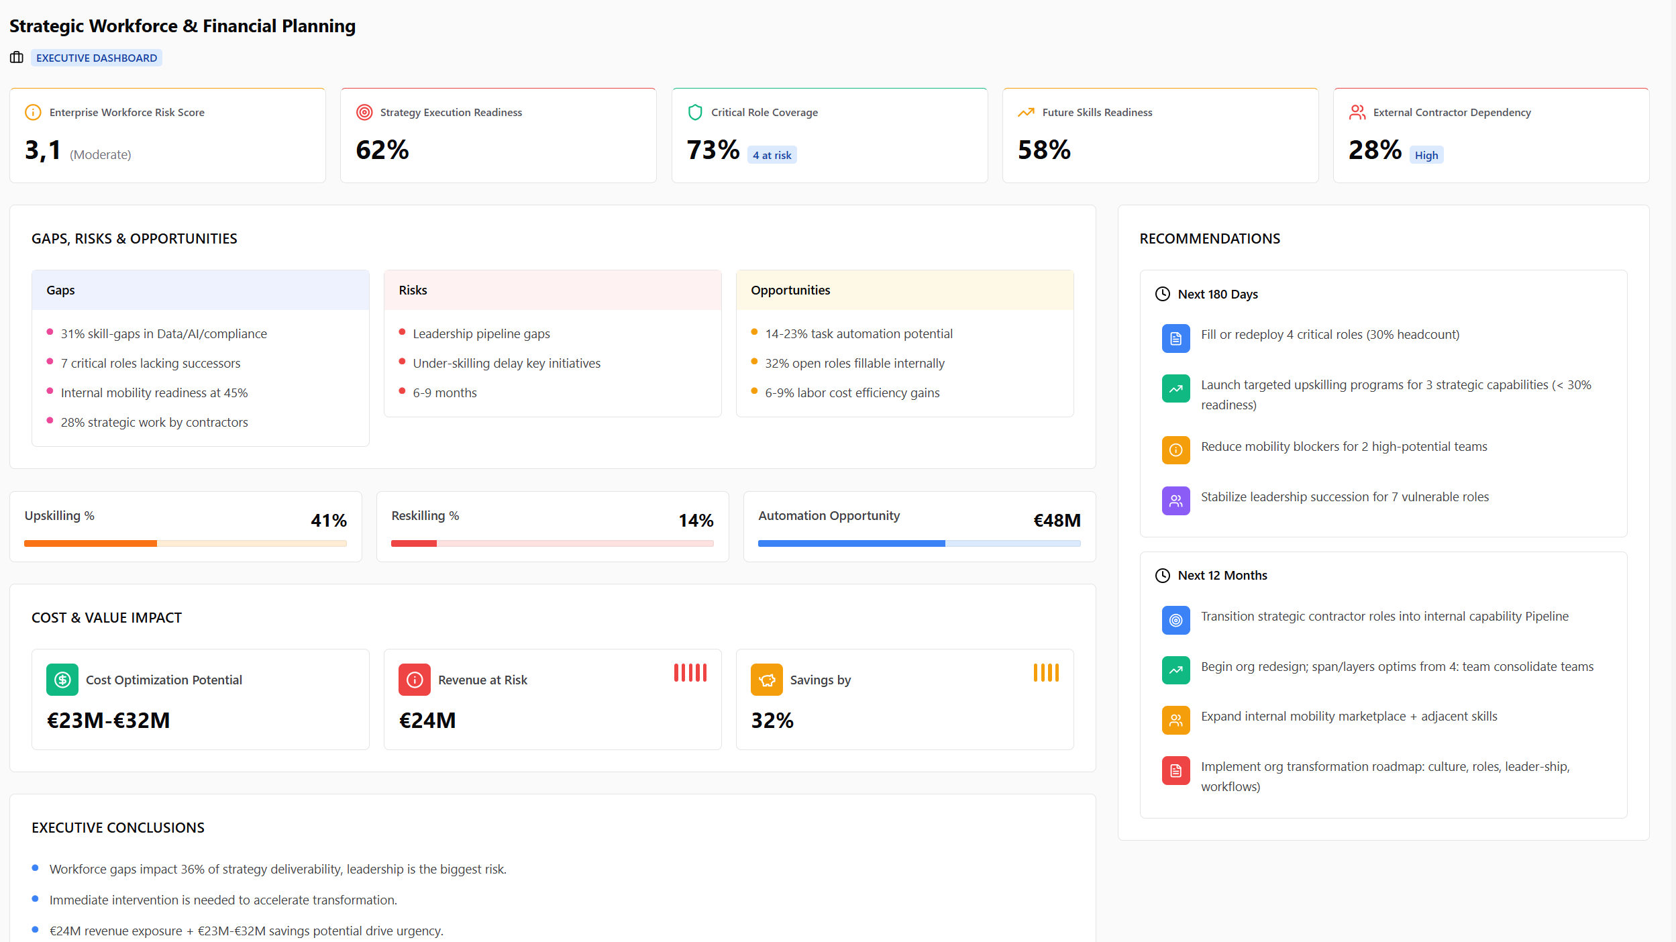Click the purple people icon for leadership succession

(1175, 501)
